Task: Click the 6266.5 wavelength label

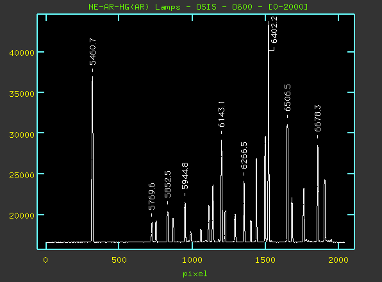Action: 244,155
